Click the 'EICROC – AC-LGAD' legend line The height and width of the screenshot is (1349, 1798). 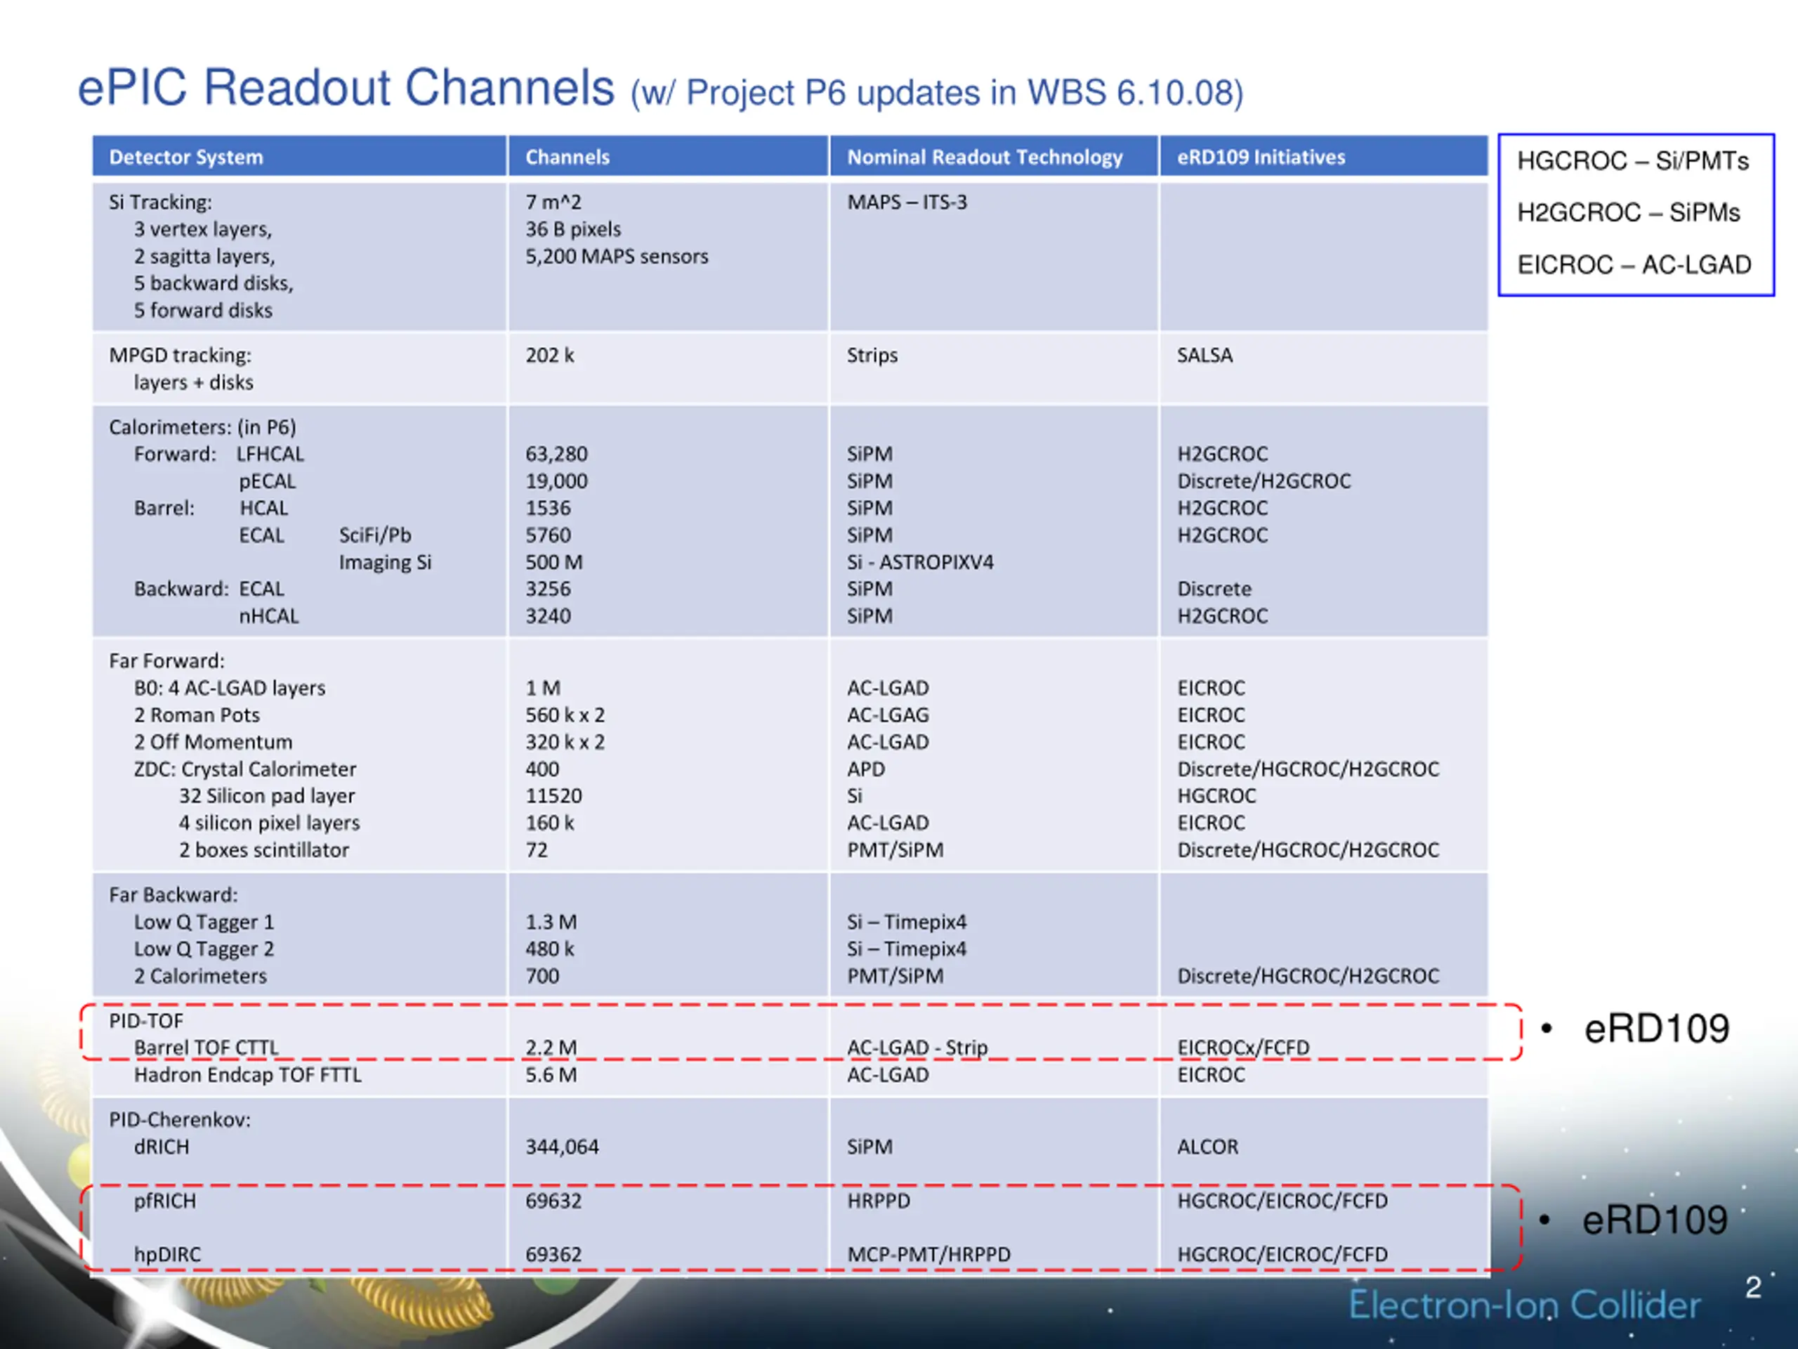tap(1634, 264)
